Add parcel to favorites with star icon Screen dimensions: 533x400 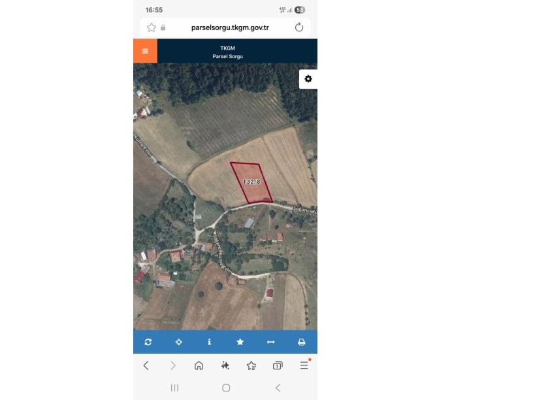[240, 342]
